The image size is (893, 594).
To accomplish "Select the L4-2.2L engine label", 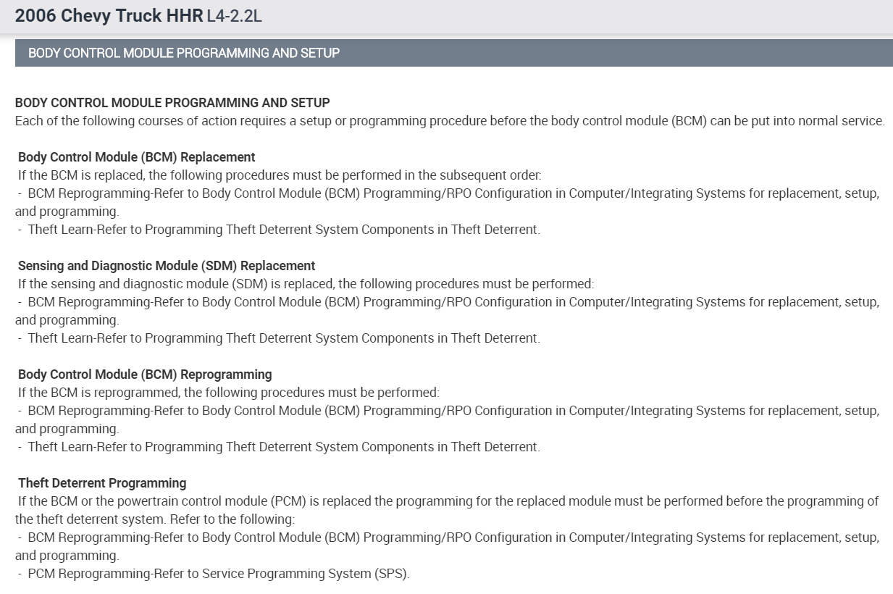I will pos(234,16).
